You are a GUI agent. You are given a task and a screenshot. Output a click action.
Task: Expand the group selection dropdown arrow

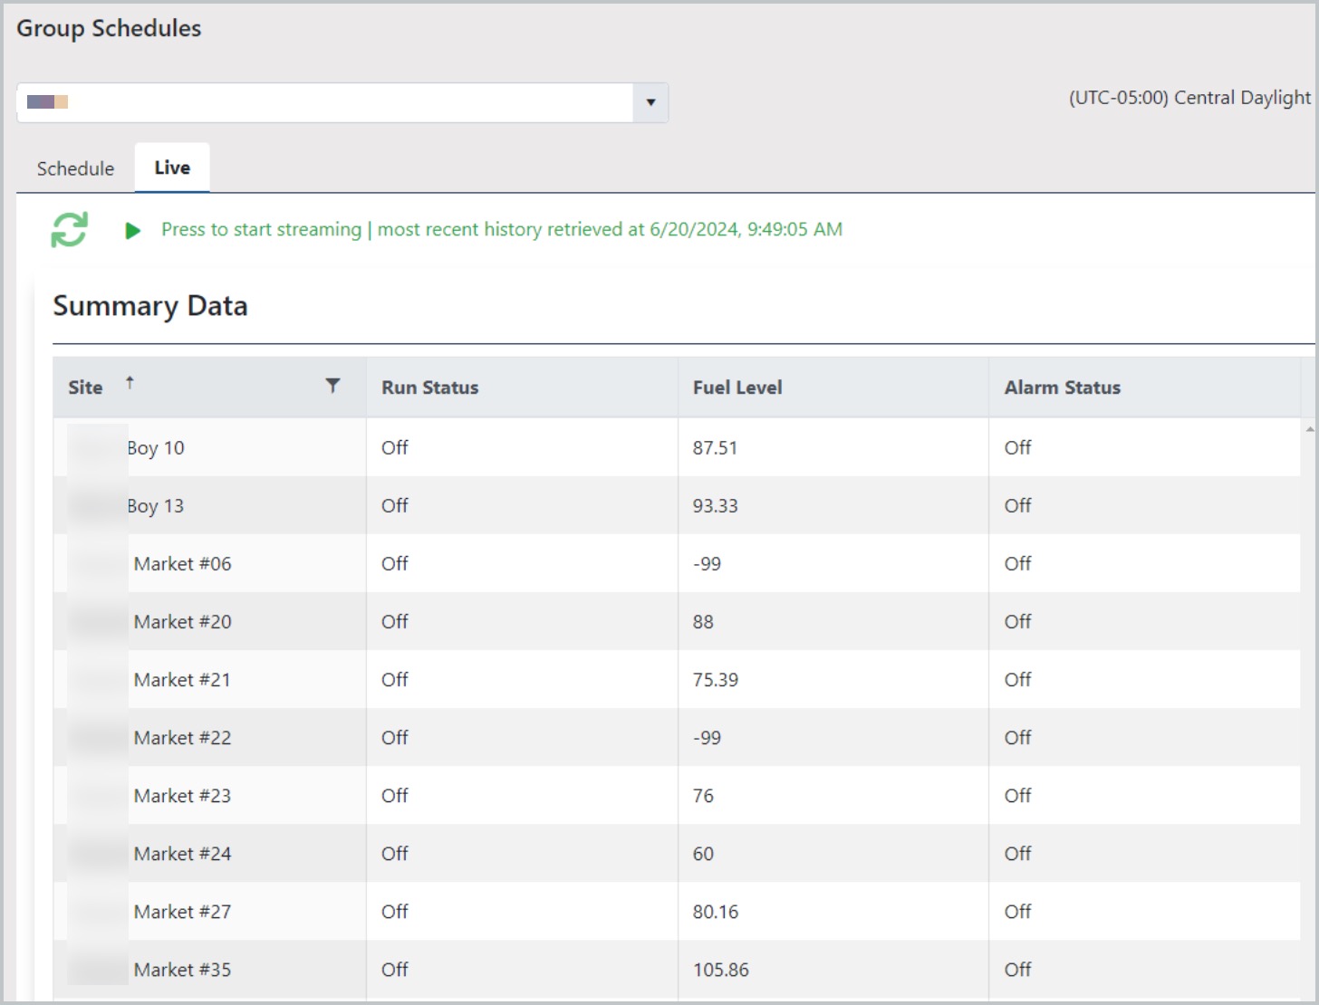pyautogui.click(x=650, y=102)
